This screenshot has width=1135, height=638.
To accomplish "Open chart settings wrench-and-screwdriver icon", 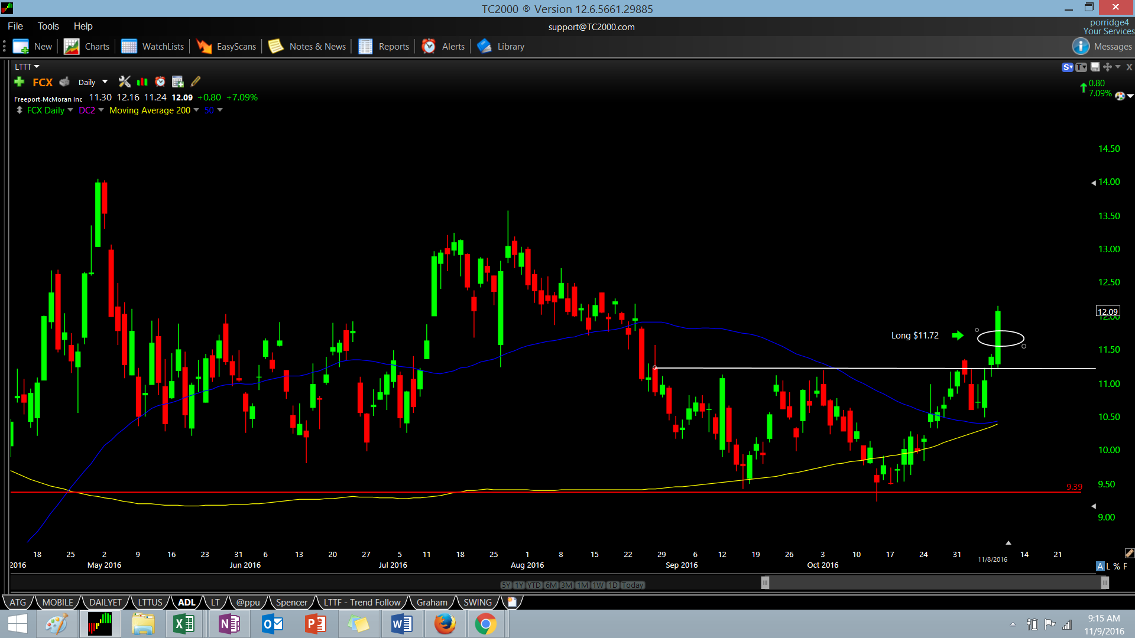I will click(124, 82).
